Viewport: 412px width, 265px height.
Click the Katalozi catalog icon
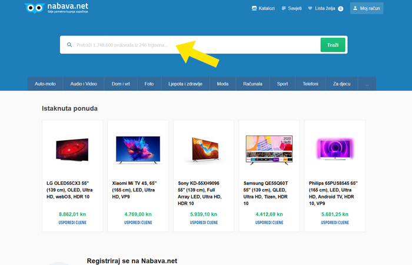coord(254,8)
